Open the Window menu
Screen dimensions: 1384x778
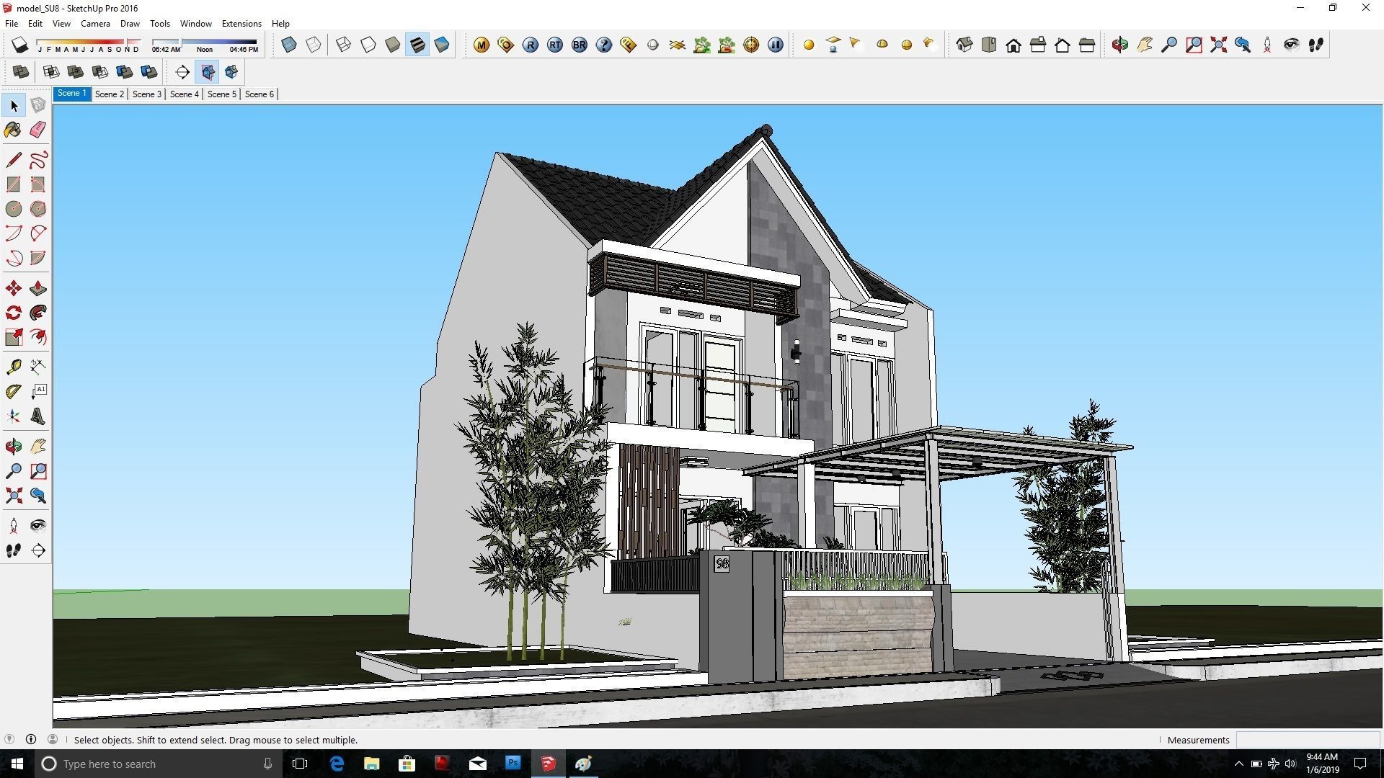[x=195, y=23]
